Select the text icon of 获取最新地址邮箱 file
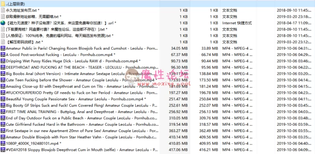315x154 pixels. pyautogui.click(x=3, y=16)
